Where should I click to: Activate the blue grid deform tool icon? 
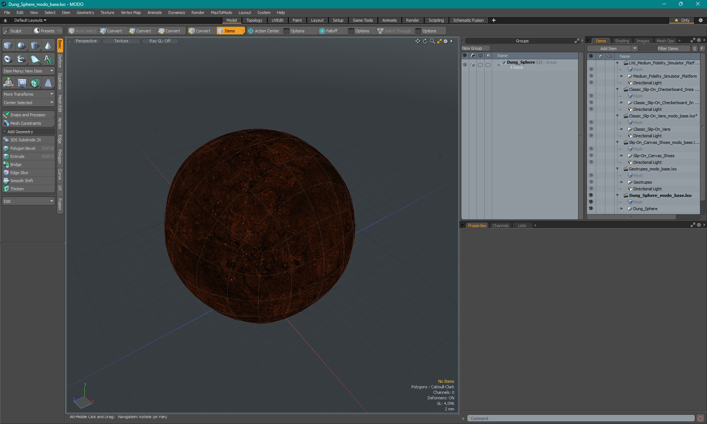(22, 83)
